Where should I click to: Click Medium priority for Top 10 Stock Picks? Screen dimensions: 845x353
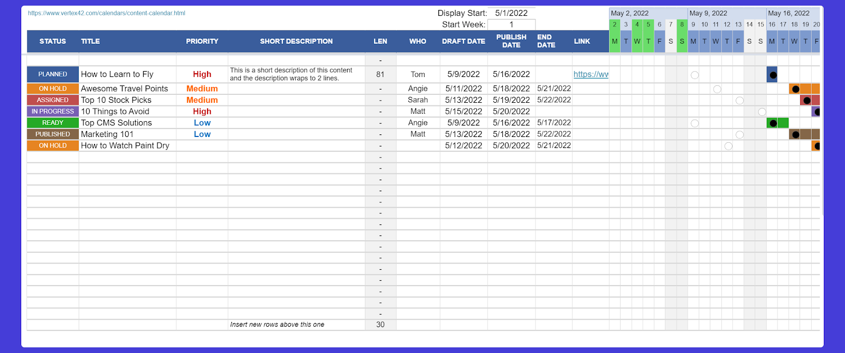coord(202,100)
